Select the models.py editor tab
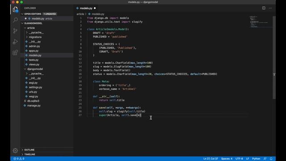 coord(86,8)
